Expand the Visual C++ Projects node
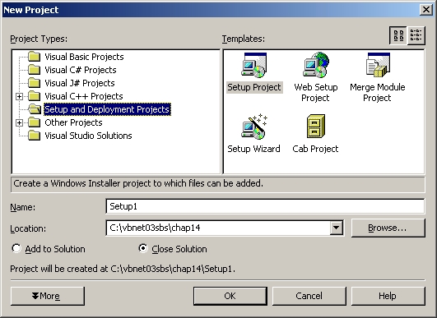The height and width of the screenshot is (318, 437). pos(19,96)
